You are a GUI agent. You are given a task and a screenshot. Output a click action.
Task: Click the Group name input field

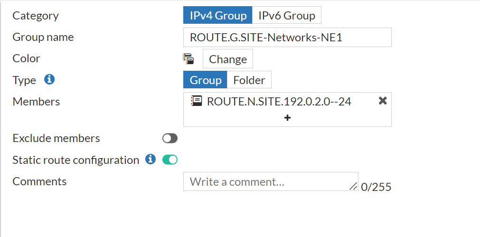click(287, 37)
